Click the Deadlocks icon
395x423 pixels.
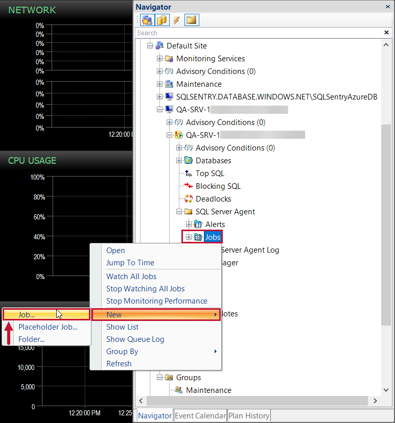(189, 199)
